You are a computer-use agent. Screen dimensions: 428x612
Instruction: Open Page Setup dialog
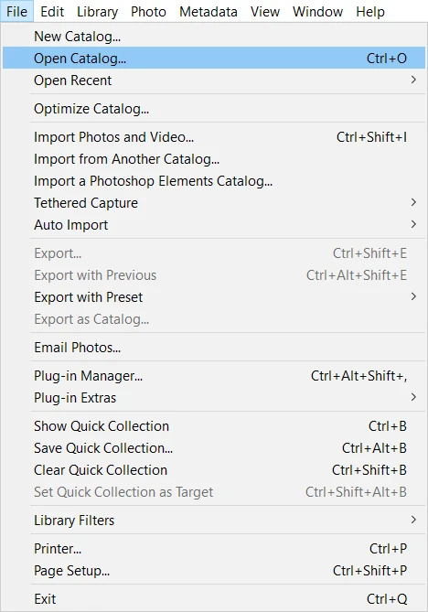click(214, 571)
